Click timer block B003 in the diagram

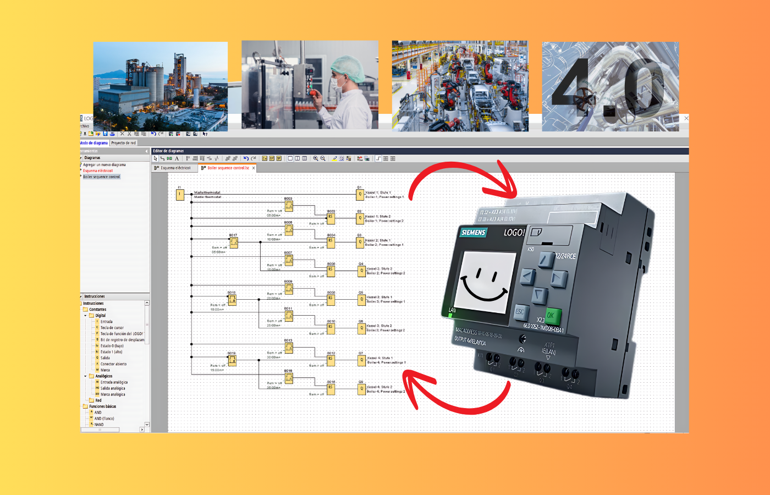point(289,206)
